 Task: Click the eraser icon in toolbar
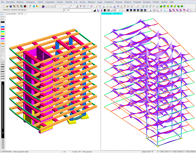pos(137,6)
